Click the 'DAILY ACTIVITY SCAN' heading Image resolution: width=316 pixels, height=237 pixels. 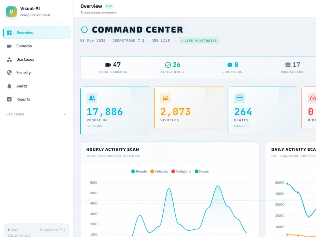click(294, 149)
